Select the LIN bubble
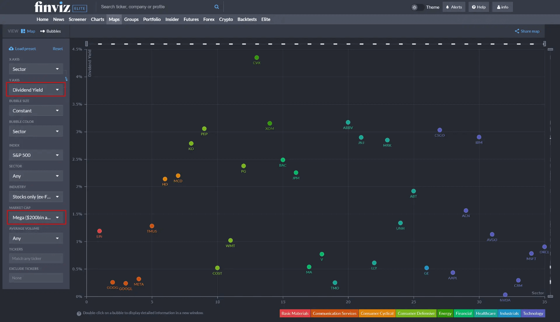The width and height of the screenshot is (560, 322). (x=99, y=231)
